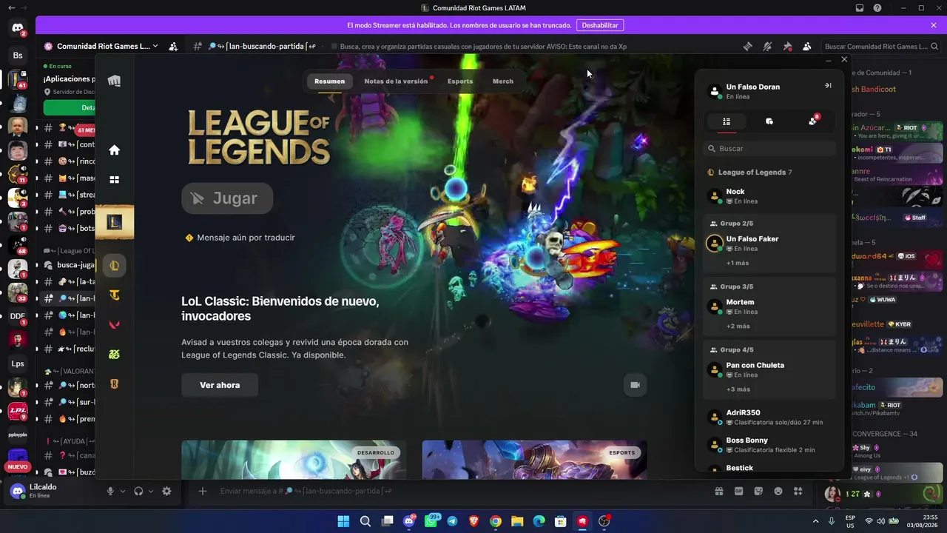Collapse the Riot social panel
The height and width of the screenshot is (533, 947).
828,86
